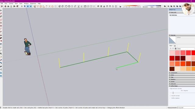Activate the Arc tool in left toolbar
Screen dimensions: 195x109
click(1, 29)
